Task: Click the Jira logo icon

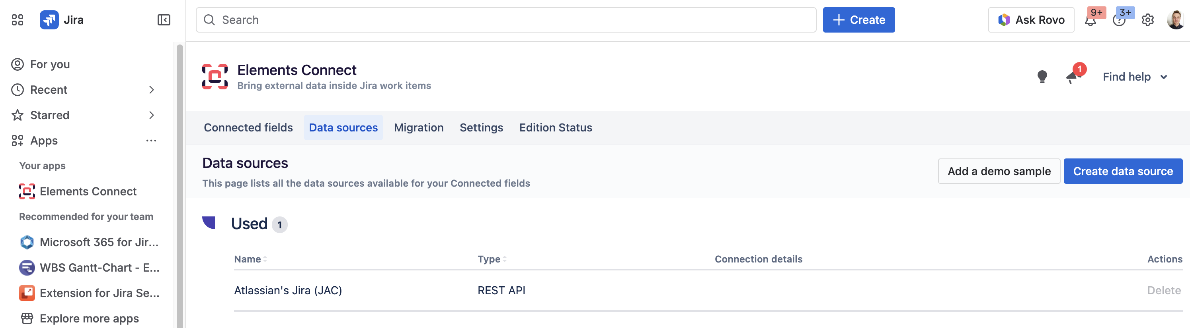Action: coord(49,20)
